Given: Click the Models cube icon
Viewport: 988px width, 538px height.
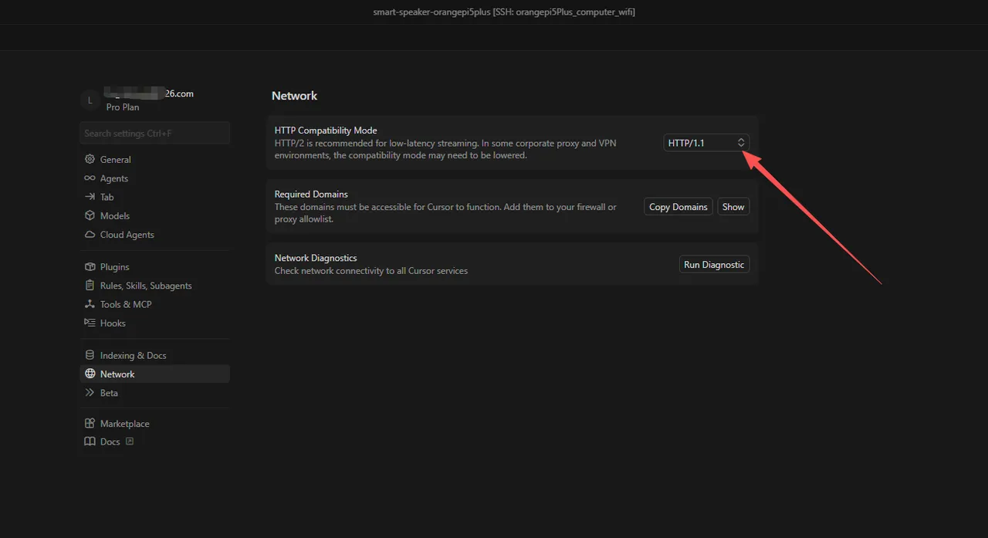Looking at the screenshot, I should [90, 216].
